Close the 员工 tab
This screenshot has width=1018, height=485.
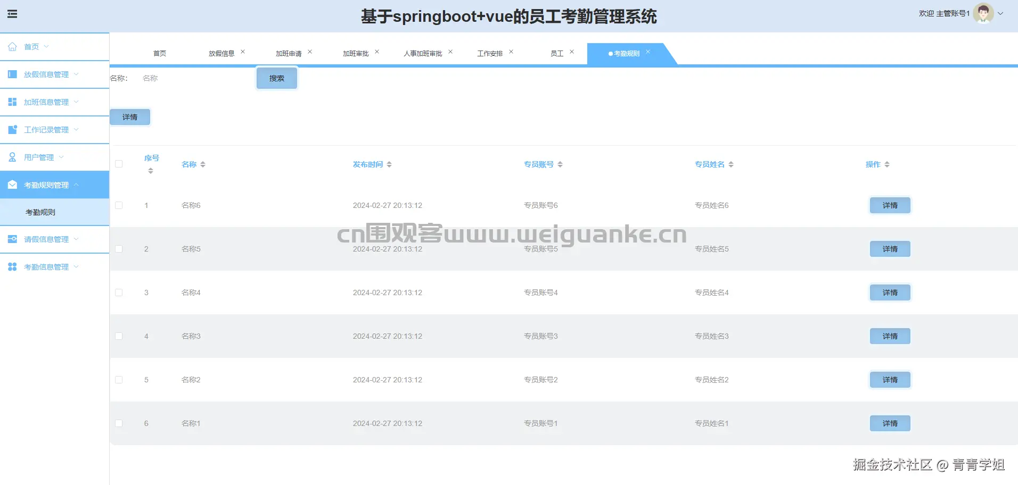click(572, 52)
